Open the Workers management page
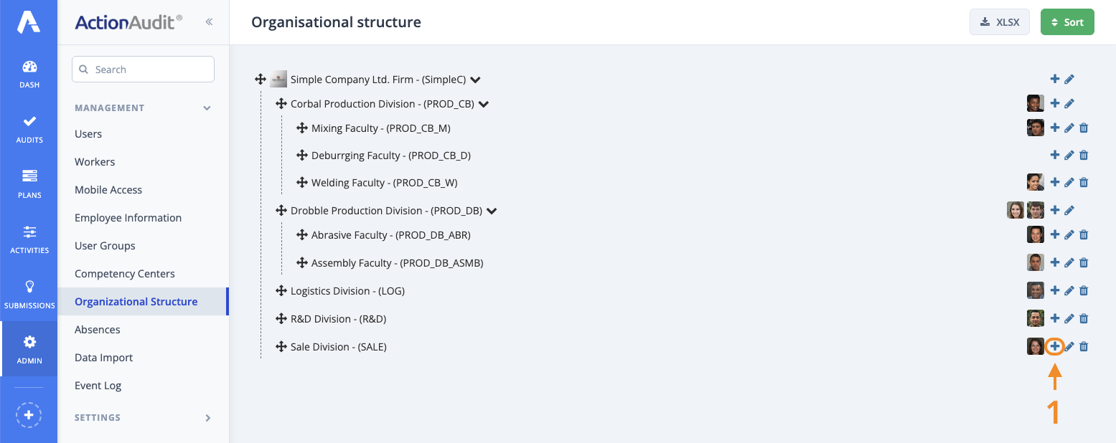 point(94,161)
